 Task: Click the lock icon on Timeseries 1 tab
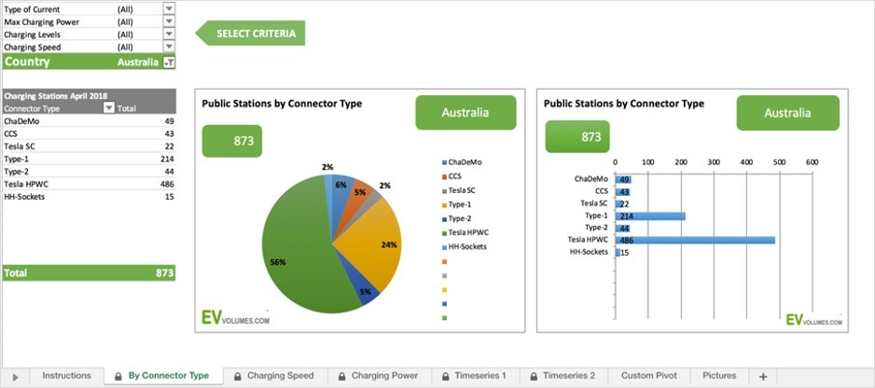(446, 376)
